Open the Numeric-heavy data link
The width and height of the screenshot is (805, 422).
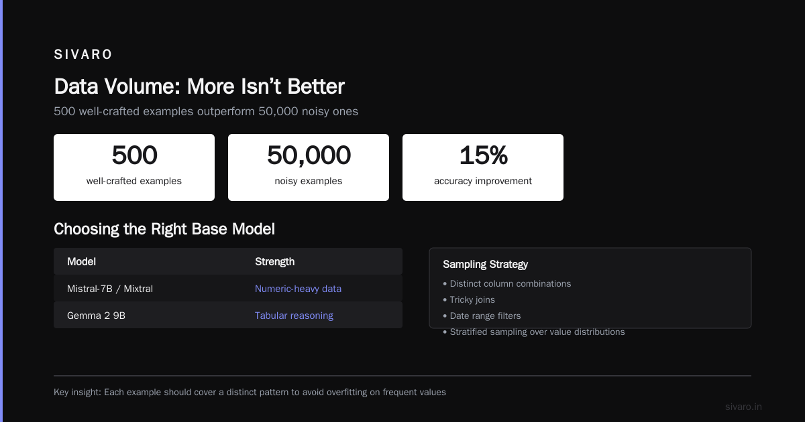coord(298,289)
